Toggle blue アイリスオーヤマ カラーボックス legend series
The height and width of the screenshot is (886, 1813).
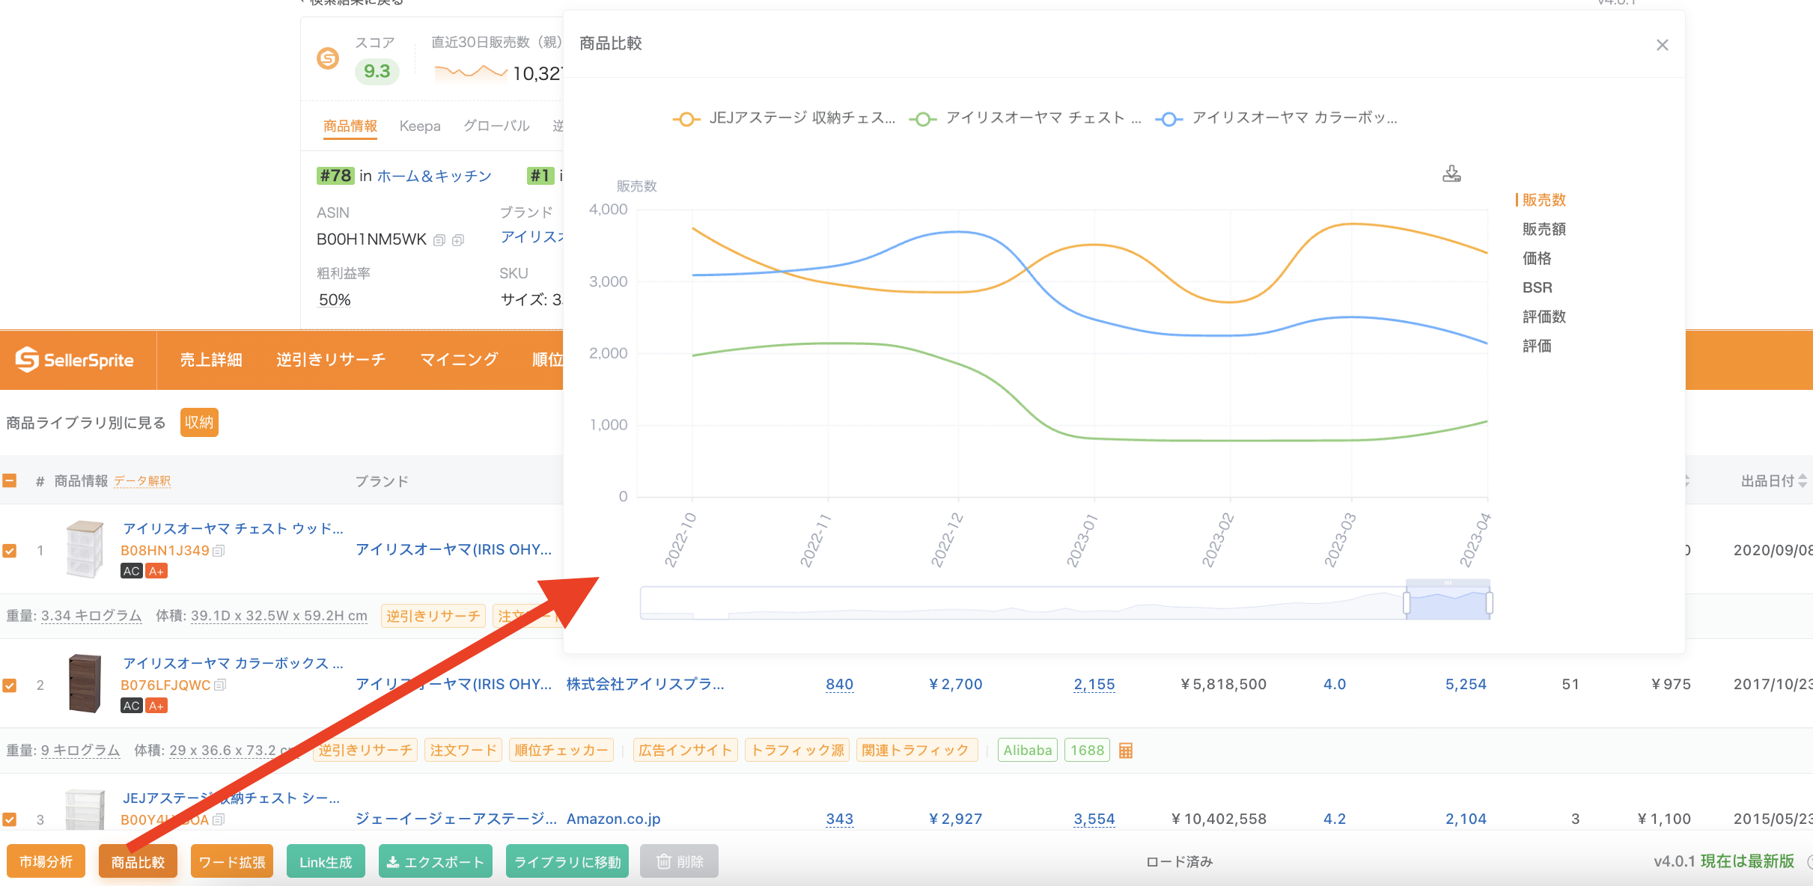coord(1276,118)
